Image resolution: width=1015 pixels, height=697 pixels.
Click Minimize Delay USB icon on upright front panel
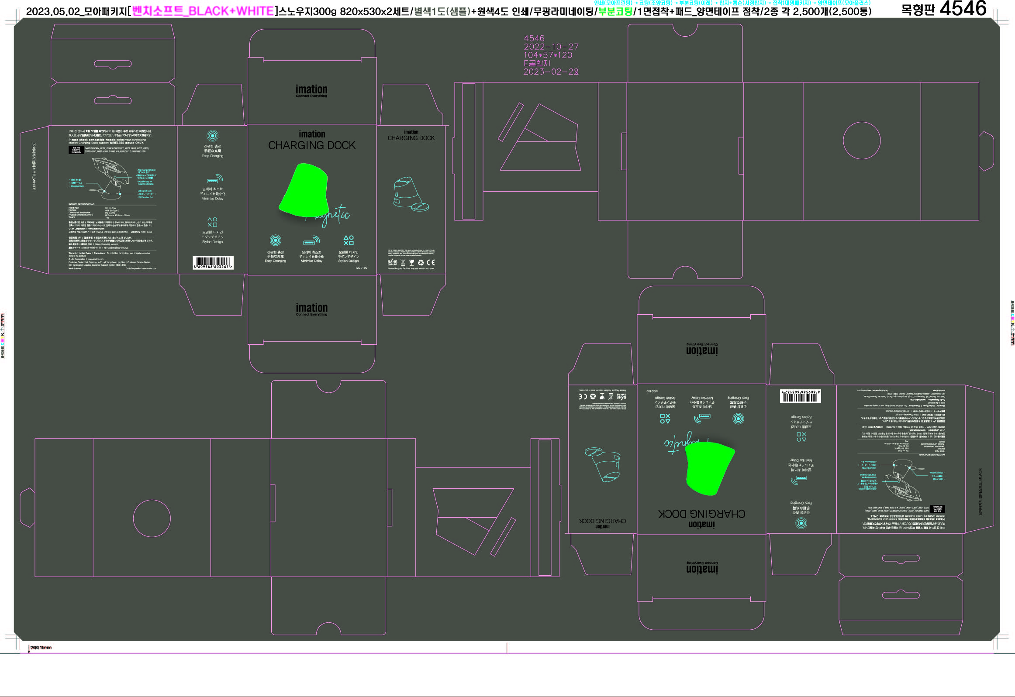pyautogui.click(x=311, y=241)
